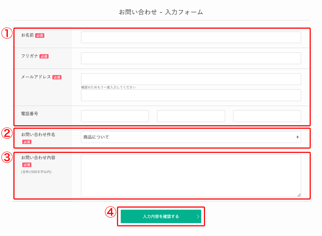Screen dimensions: 322x236
Task: Click the 必須 badge beside フリガナ
Action: click(x=44, y=56)
